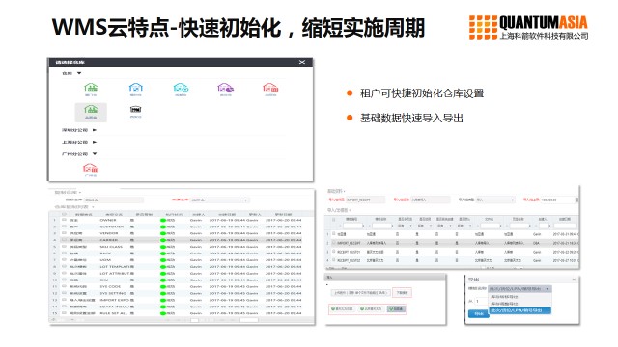This screenshot has height=347, width=618.
Task: Expand the 深圳分公司 branch arrow
Action: (x=95, y=130)
